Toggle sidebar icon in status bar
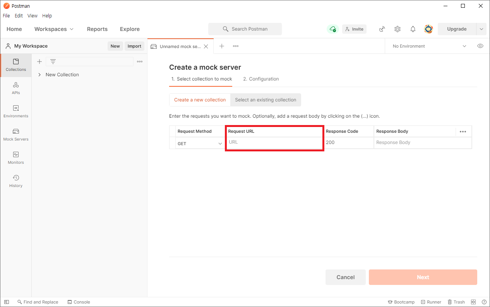 [x=7, y=302]
